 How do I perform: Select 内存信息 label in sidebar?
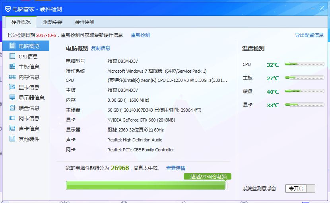[29, 77]
